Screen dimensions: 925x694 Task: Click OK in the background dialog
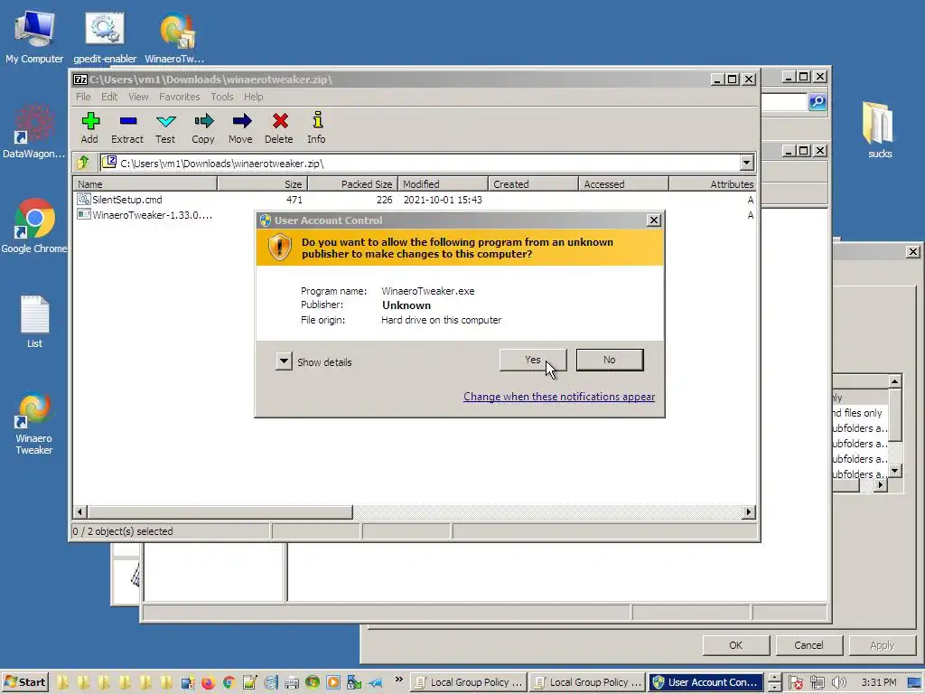[x=735, y=645]
